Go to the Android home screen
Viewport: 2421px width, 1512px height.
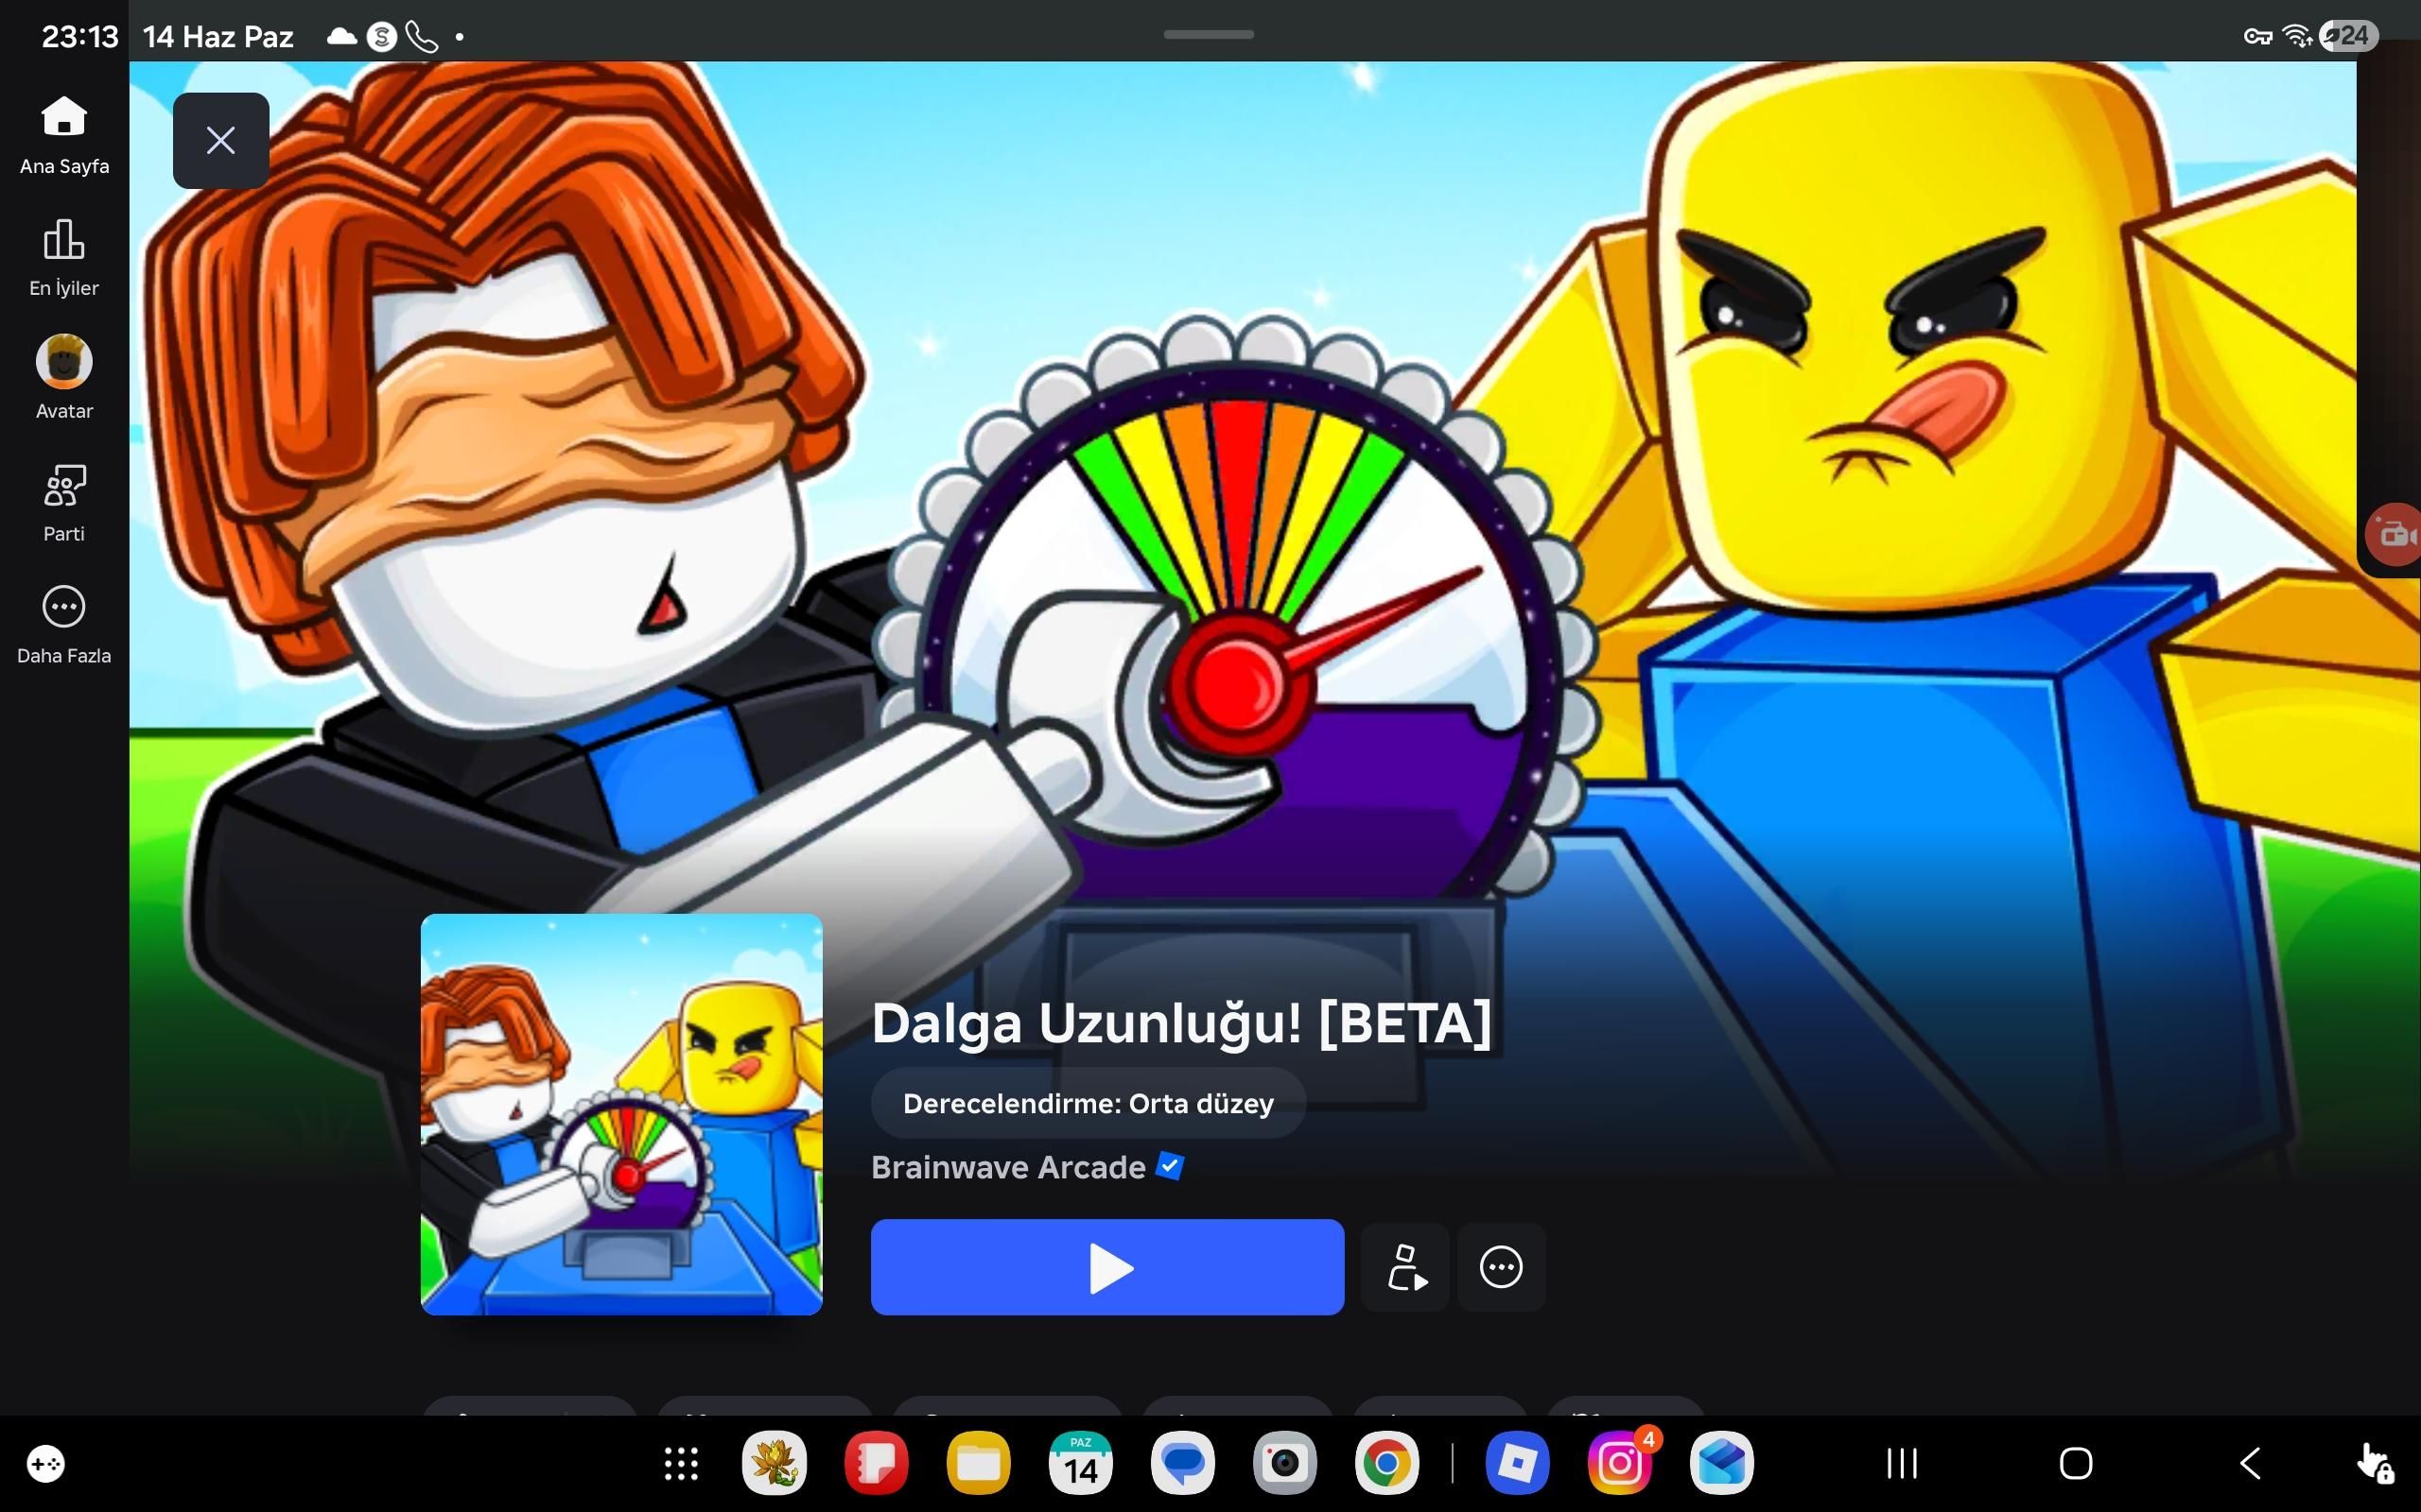click(2076, 1463)
